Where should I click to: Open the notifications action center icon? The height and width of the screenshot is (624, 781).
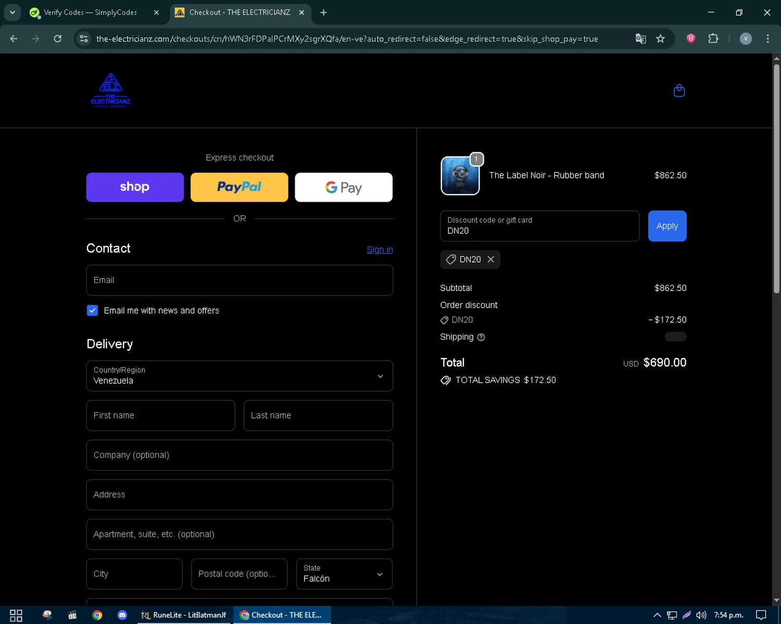(x=761, y=615)
